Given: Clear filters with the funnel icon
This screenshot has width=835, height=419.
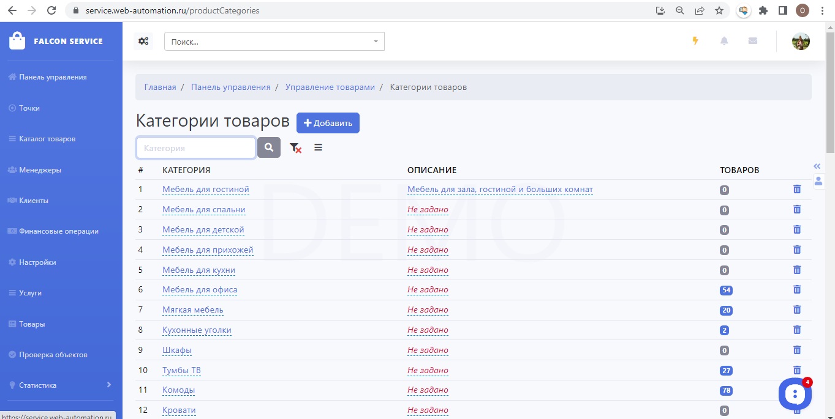Looking at the screenshot, I should 295,147.
